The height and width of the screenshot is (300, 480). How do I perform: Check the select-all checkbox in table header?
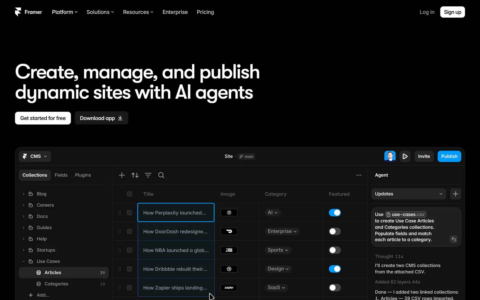129,194
